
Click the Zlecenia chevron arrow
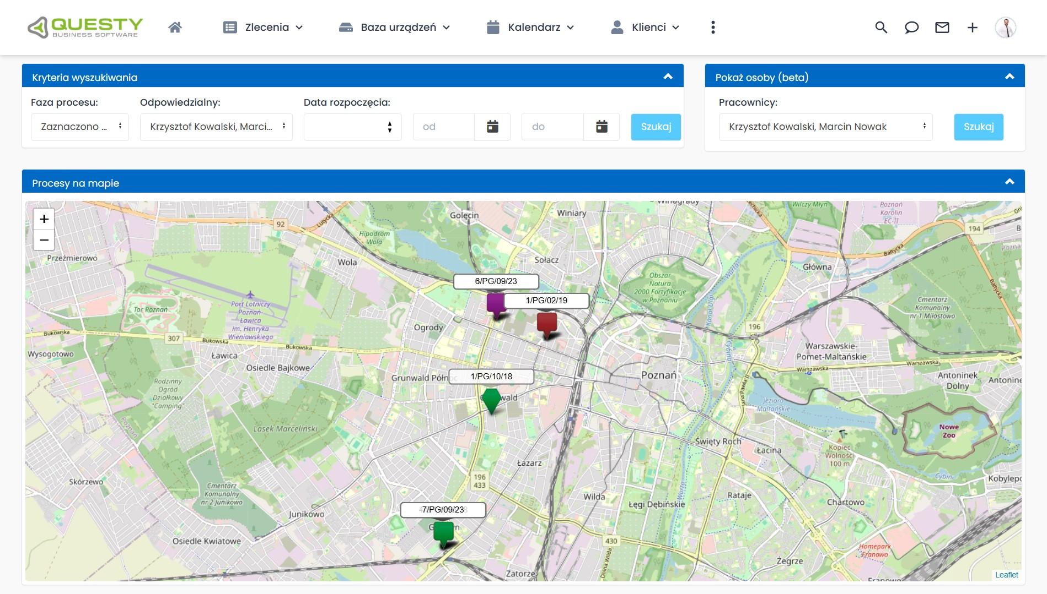click(299, 27)
